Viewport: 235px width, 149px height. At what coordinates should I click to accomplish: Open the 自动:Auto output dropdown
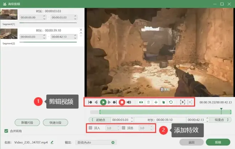point(96,142)
